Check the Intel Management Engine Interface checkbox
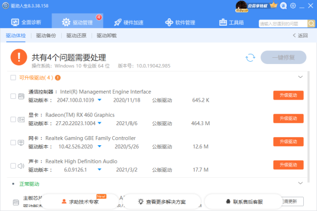This screenshot has width=317, height=211. 13,96
